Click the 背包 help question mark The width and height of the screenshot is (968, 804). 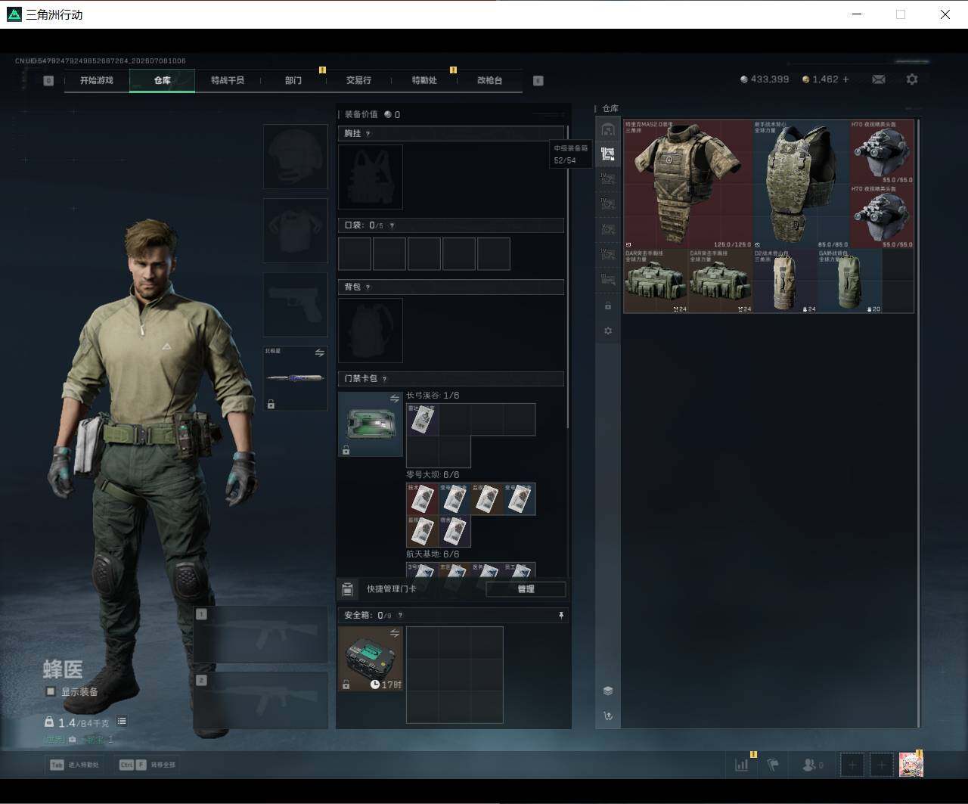click(368, 287)
